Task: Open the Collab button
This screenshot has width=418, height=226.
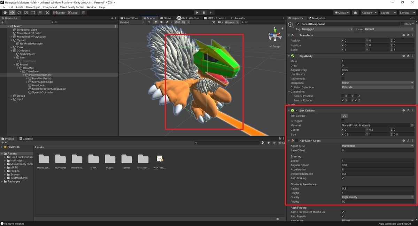Action: 342,13
